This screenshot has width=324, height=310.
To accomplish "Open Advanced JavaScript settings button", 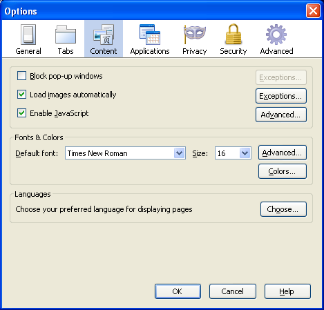I will tap(281, 115).
